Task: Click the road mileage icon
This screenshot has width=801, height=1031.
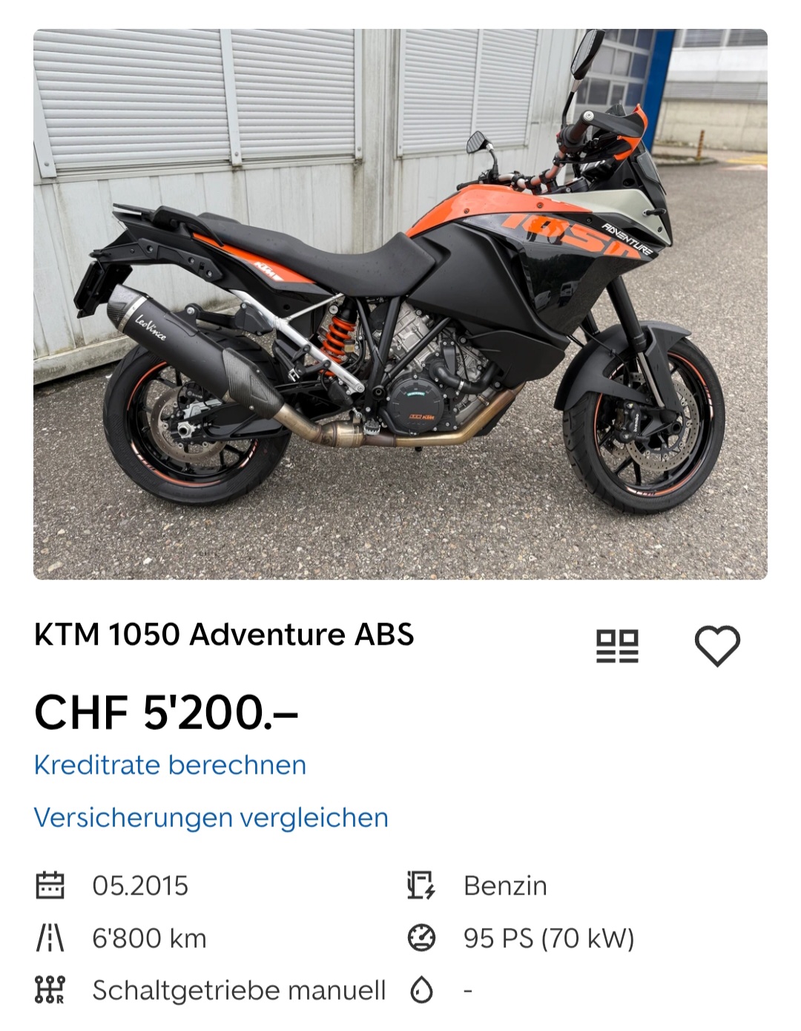Action: point(50,938)
